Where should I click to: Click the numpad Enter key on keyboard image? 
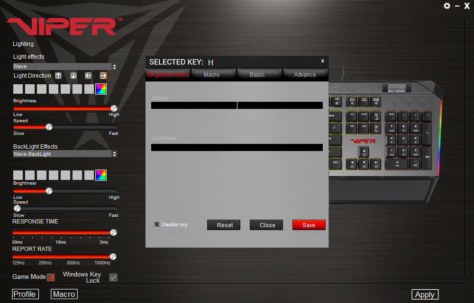427,158
